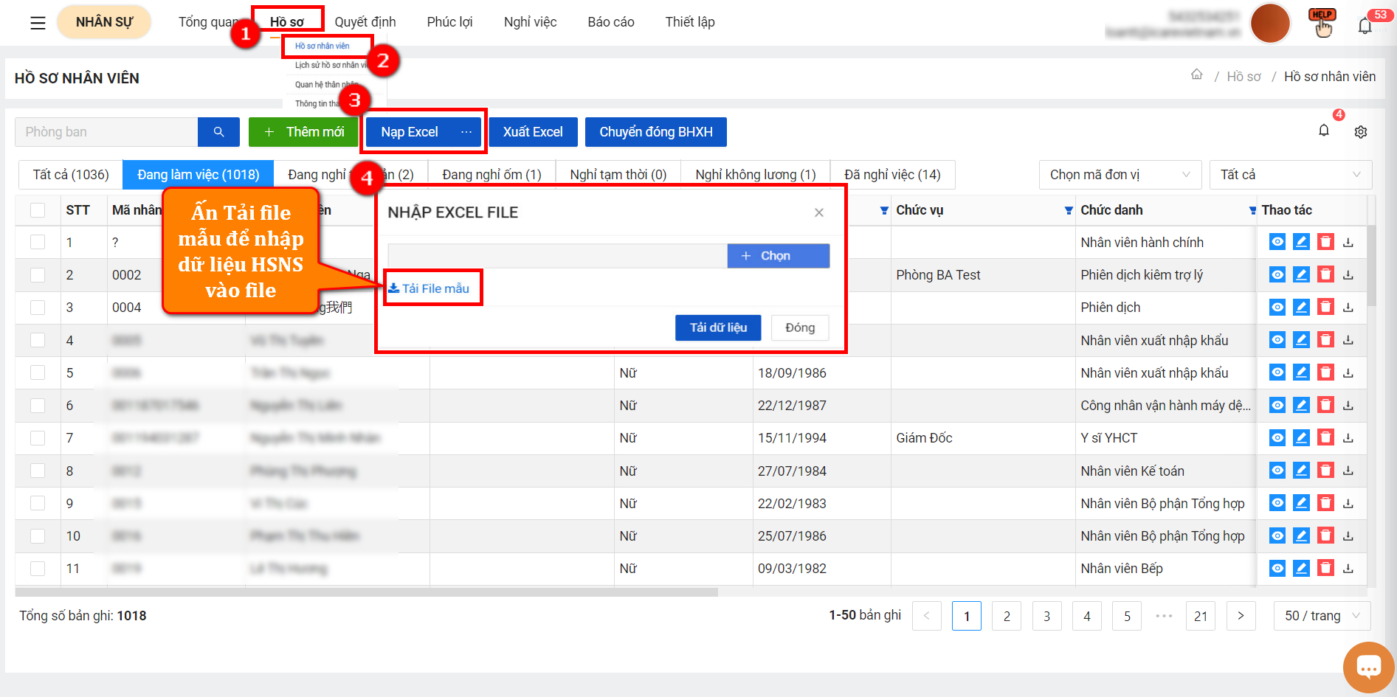Open the Tất cả filter dropdown

(1291, 175)
